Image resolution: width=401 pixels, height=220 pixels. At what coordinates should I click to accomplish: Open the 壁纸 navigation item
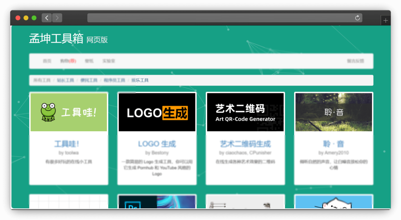(89, 61)
